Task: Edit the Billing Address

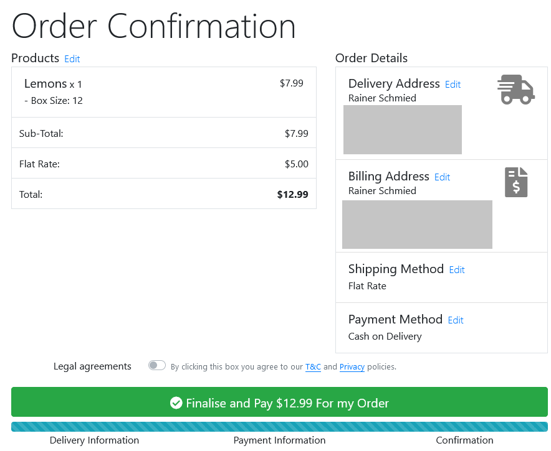Action: pos(442,177)
